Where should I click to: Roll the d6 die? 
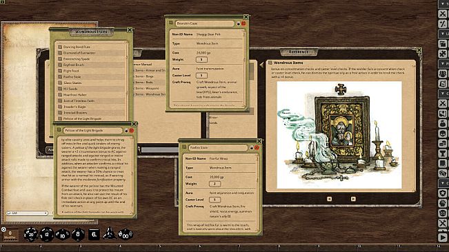pyautogui.click(x=94, y=235)
